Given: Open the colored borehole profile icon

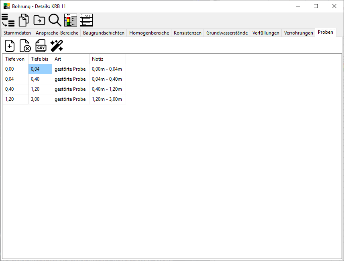Looking at the screenshot, I should 71,20.
